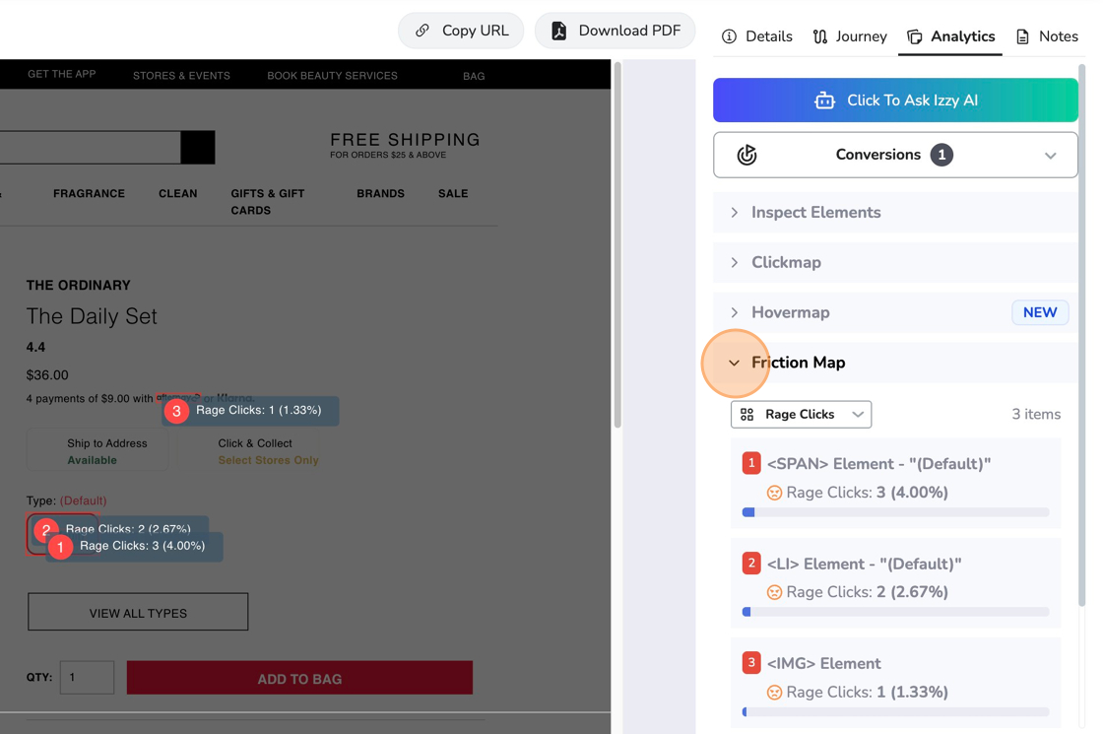The image size is (1103, 734).
Task: Click LI element rage clicks progress bar
Action: 895,612
